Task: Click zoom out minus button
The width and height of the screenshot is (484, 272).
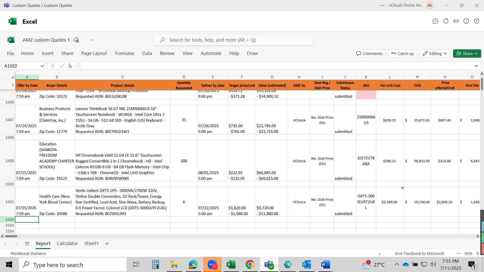Action: point(458,253)
